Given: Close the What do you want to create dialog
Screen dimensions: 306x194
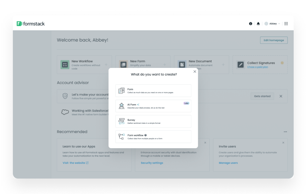Looking at the screenshot, I should pos(194,71).
